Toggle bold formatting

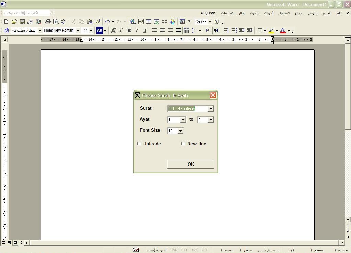point(129,31)
